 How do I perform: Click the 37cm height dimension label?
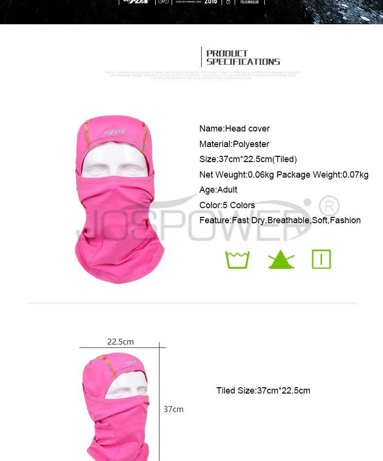pyautogui.click(x=174, y=409)
